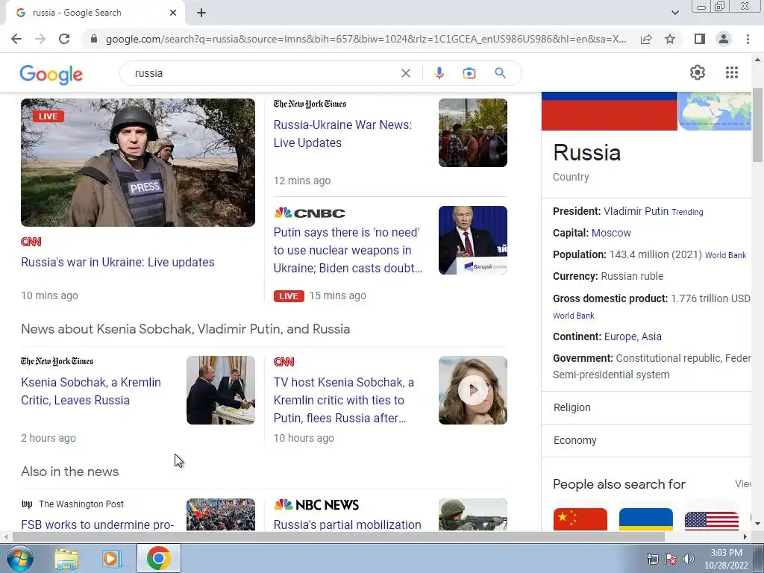This screenshot has width=764, height=573.
Task: Expand the tab search dropdown arrow
Action: point(674,13)
